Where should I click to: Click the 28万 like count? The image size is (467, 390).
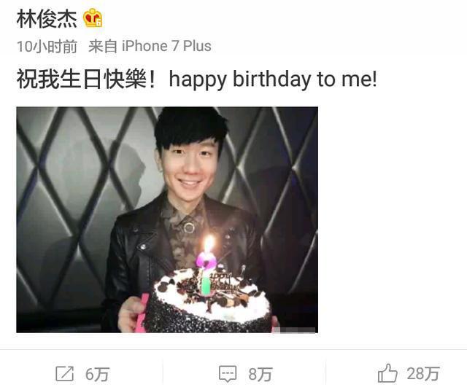[x=423, y=374]
